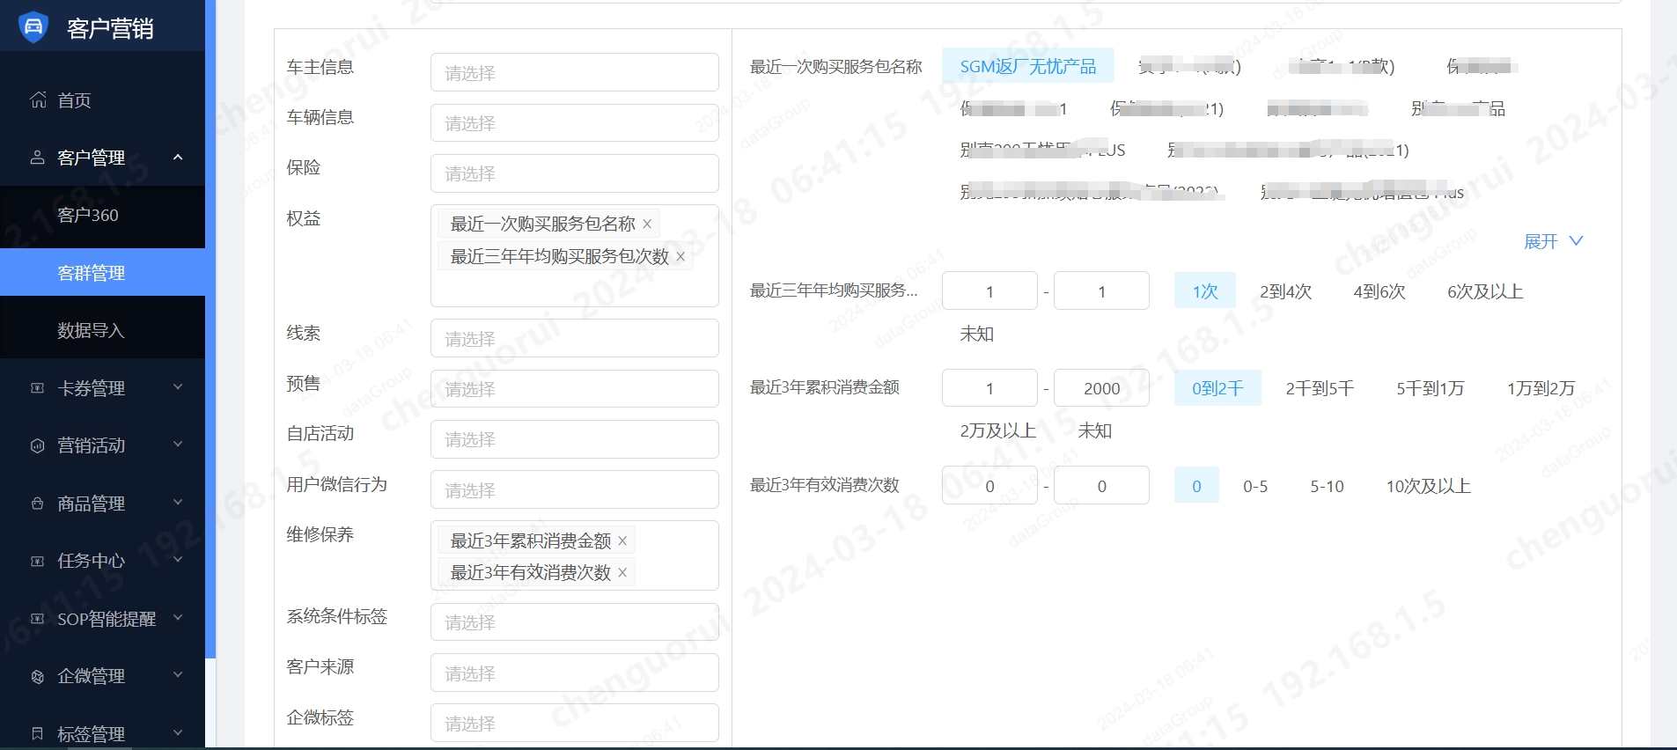1677x750 pixels.
Task: Click the icon beside 营销活动
Action: tap(37, 445)
